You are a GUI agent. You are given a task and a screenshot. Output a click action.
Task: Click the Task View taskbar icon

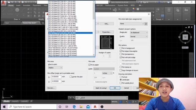[67, 107]
